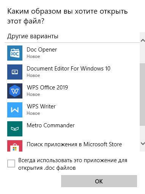145x194 pixels.
Task: Pick the WPS Office 2019 icon
Action: [15, 91]
